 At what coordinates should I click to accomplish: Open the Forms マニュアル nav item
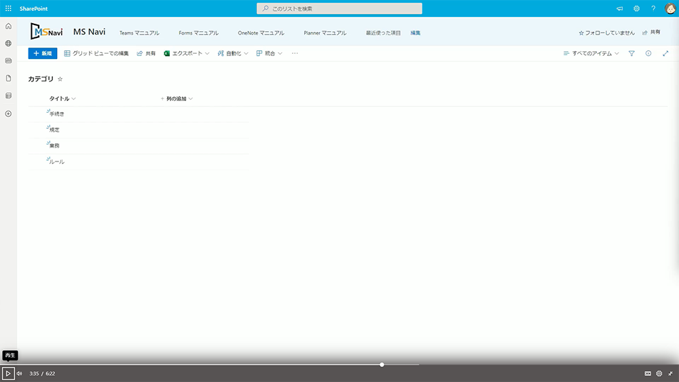tap(199, 33)
